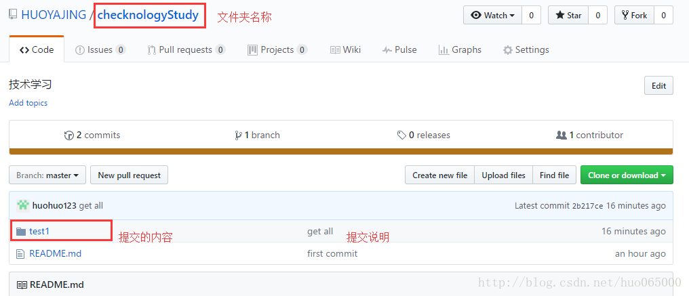
Task: Open the huohuo123 author link
Action: pos(54,205)
